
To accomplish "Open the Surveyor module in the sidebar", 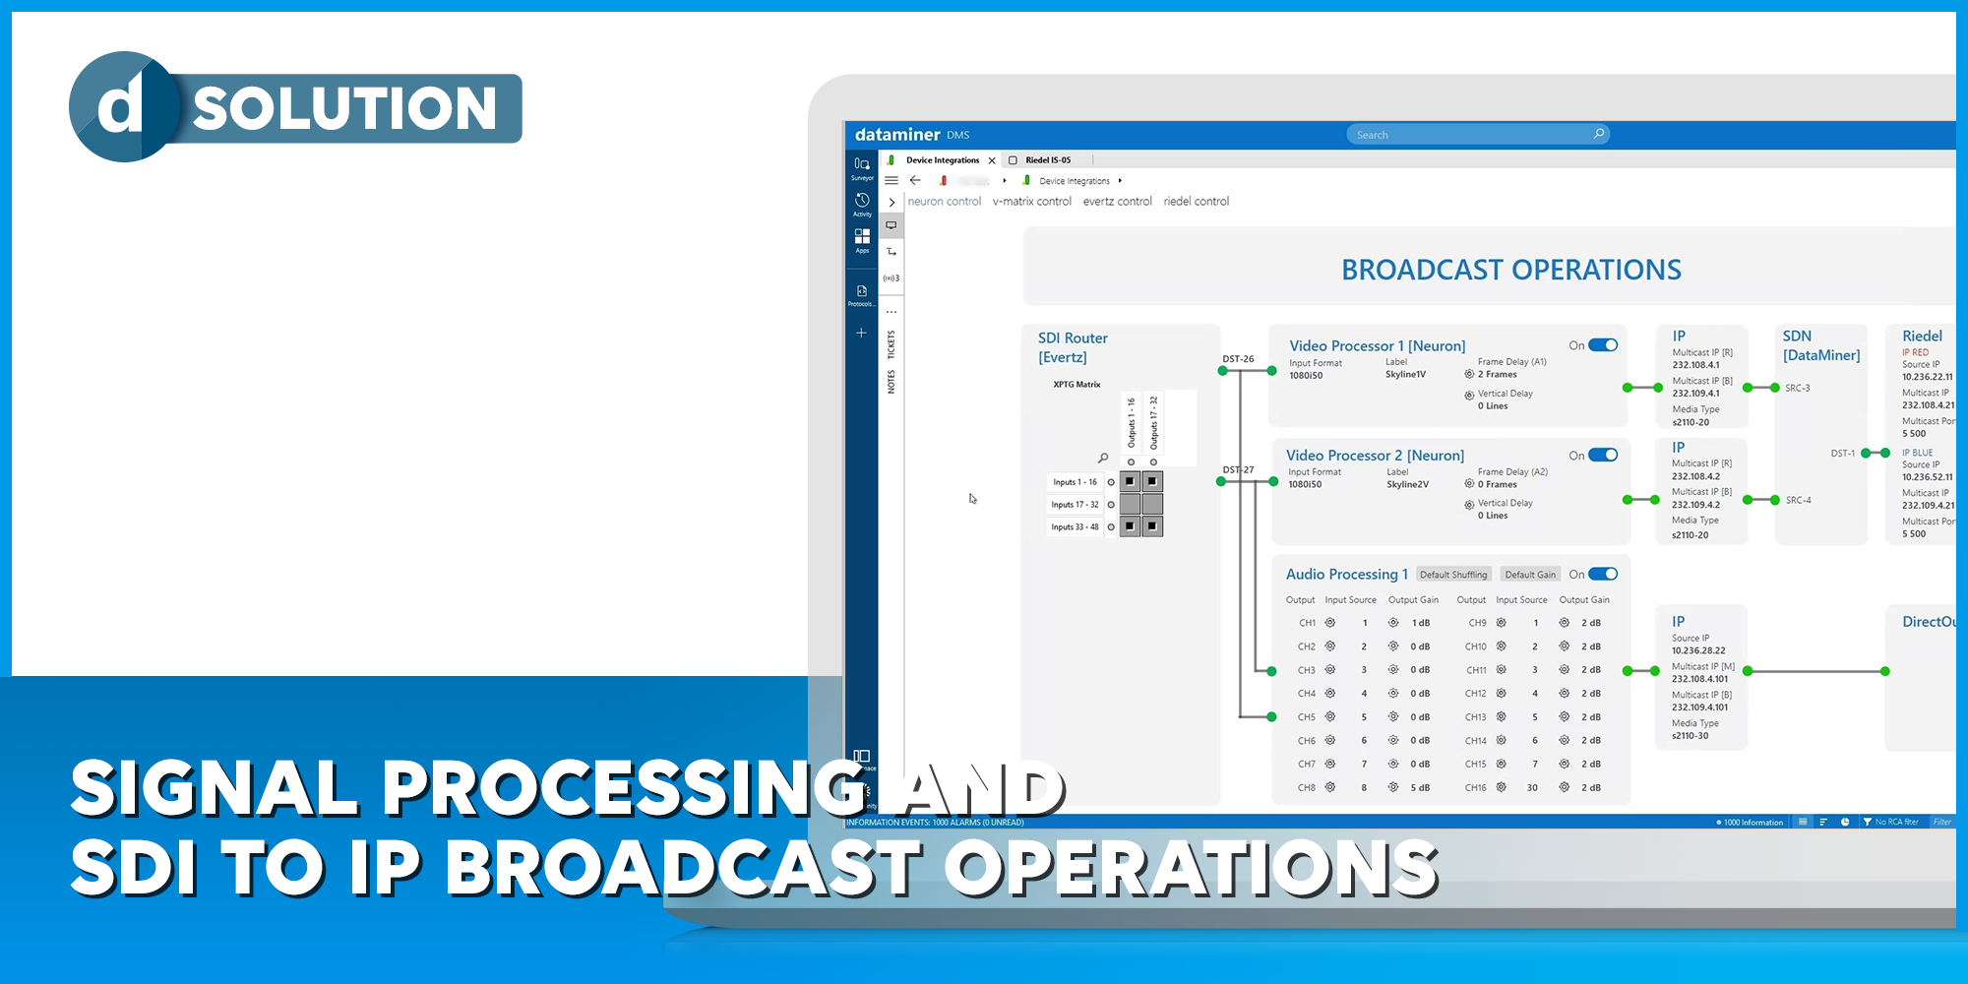I will click(860, 167).
